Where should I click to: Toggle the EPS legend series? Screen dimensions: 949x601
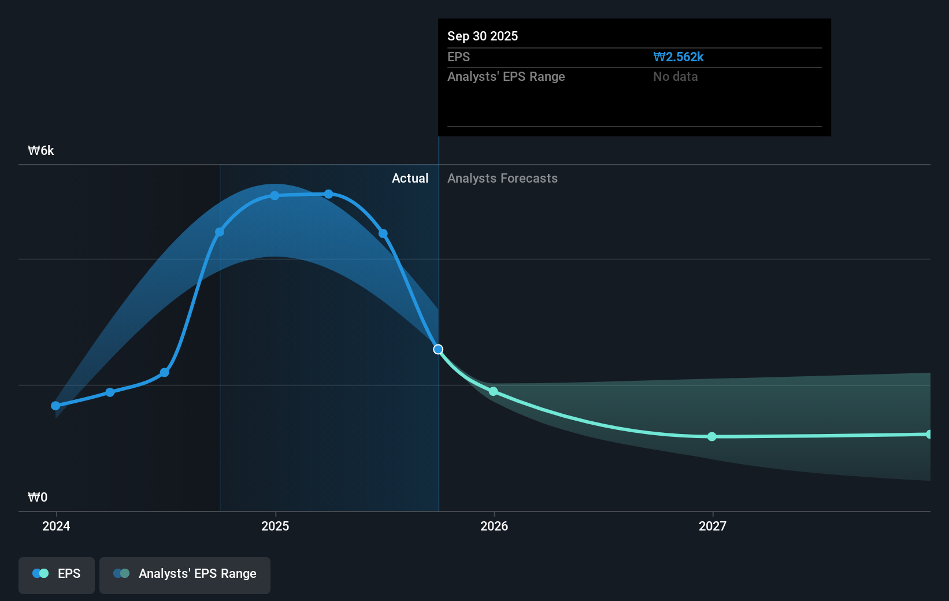57,575
